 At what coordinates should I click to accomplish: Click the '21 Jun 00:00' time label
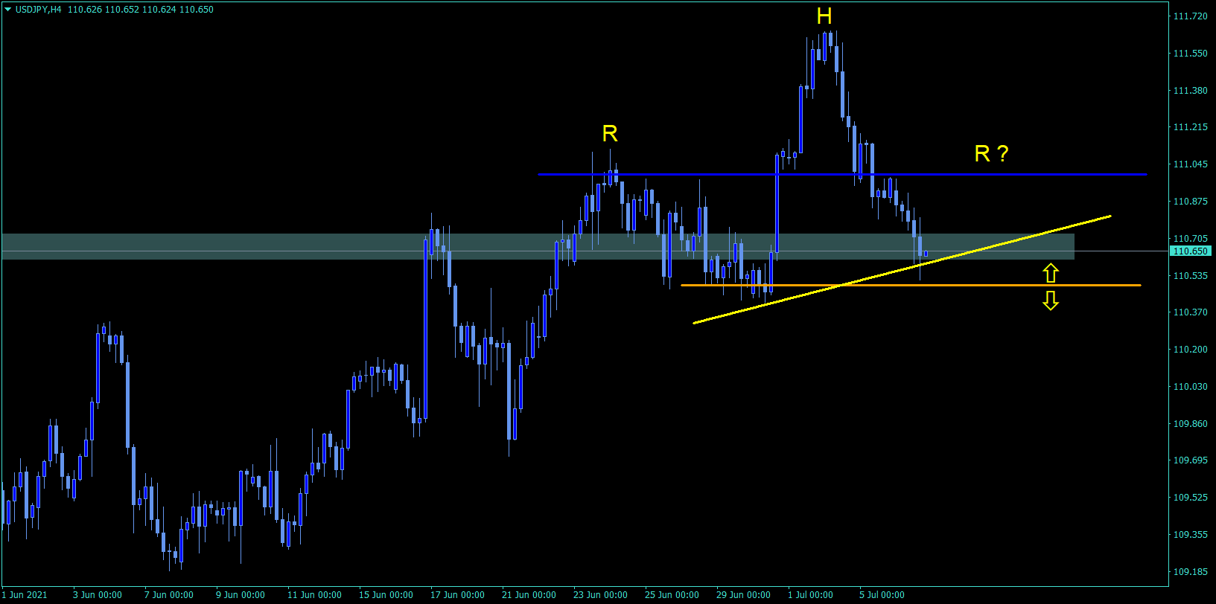coord(529,595)
